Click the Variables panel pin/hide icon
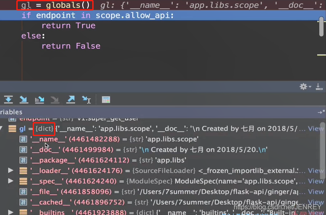 (x=321, y=112)
